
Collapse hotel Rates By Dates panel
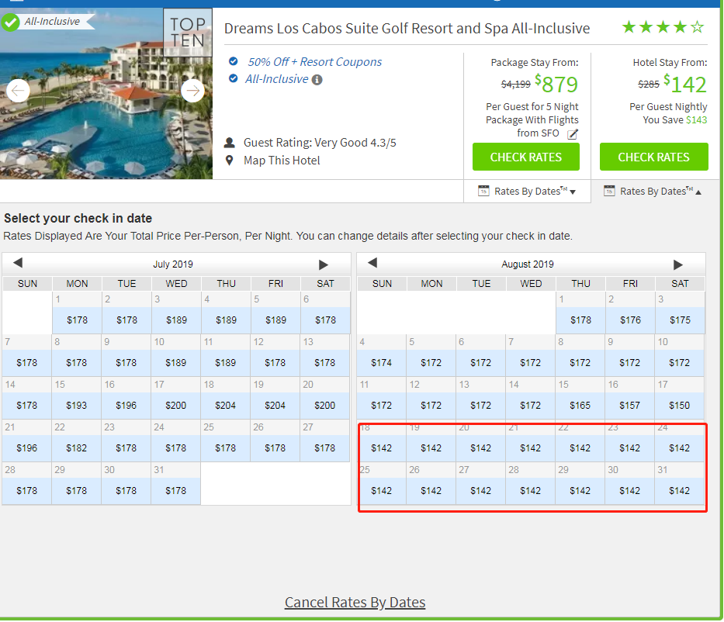click(x=653, y=191)
